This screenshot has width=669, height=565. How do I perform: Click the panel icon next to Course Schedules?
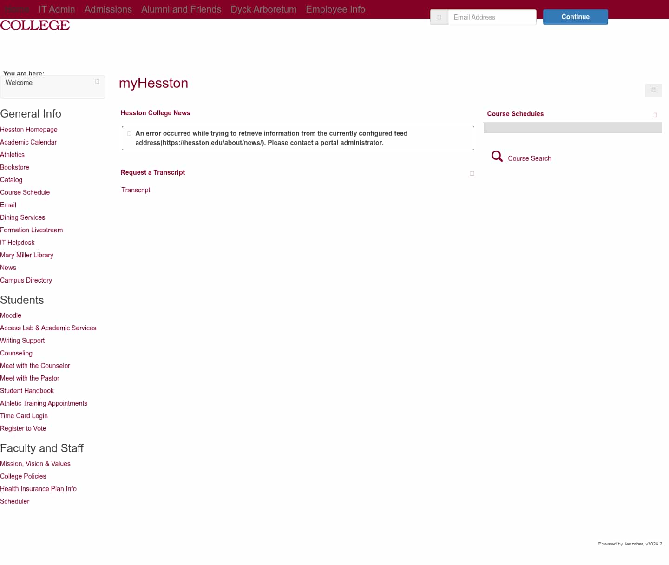[x=655, y=115]
